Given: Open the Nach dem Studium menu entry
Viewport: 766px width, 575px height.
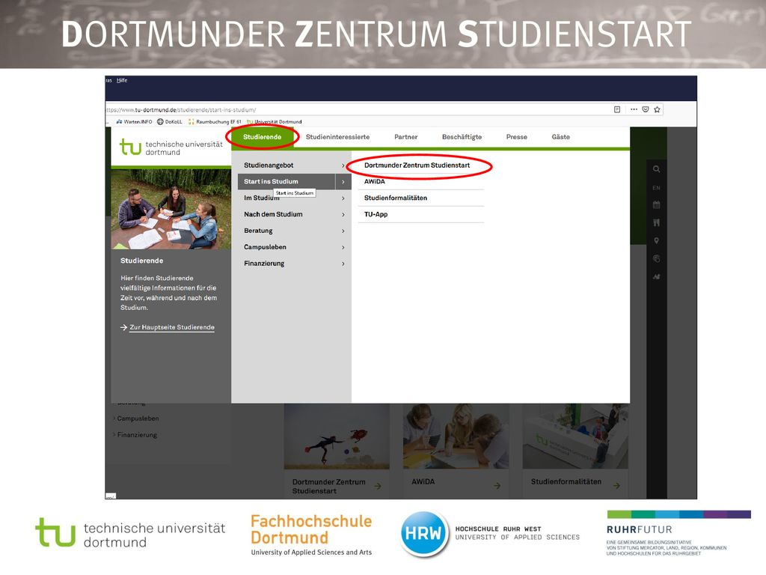Looking at the screenshot, I should pyautogui.click(x=273, y=214).
